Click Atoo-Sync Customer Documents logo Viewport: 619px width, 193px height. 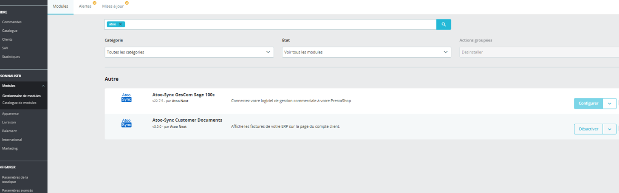point(127,123)
